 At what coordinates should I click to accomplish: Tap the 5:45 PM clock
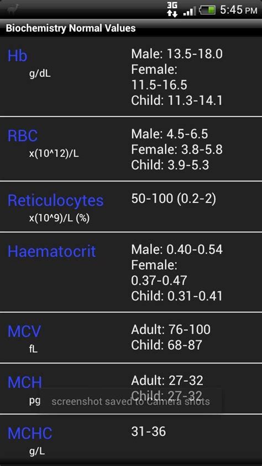coord(239,11)
